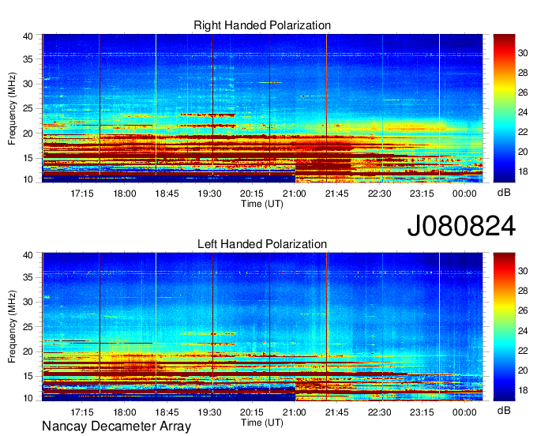Click the dB label under the bottom color bar
Screen dimensions: 537x436
[504, 410]
